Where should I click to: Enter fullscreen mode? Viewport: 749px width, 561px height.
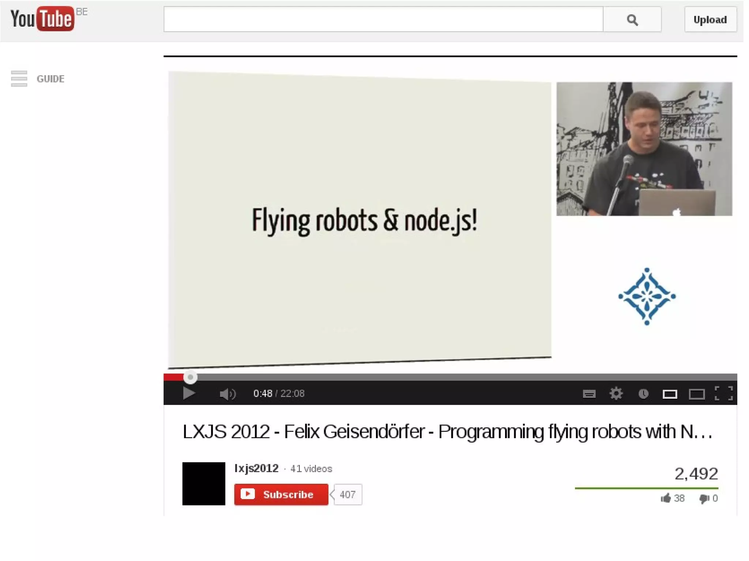pos(724,394)
